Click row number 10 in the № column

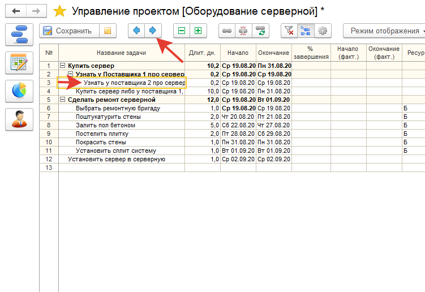click(x=49, y=142)
